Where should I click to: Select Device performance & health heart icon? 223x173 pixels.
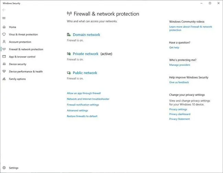point(4,71)
